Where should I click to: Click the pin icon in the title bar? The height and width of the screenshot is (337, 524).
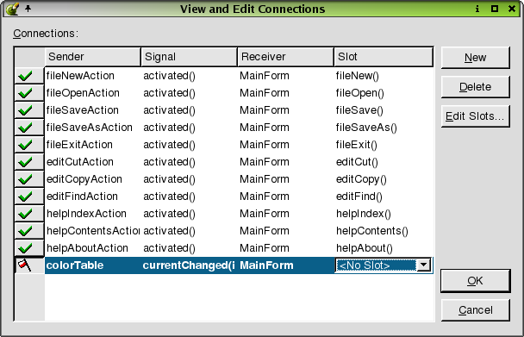click(28, 8)
